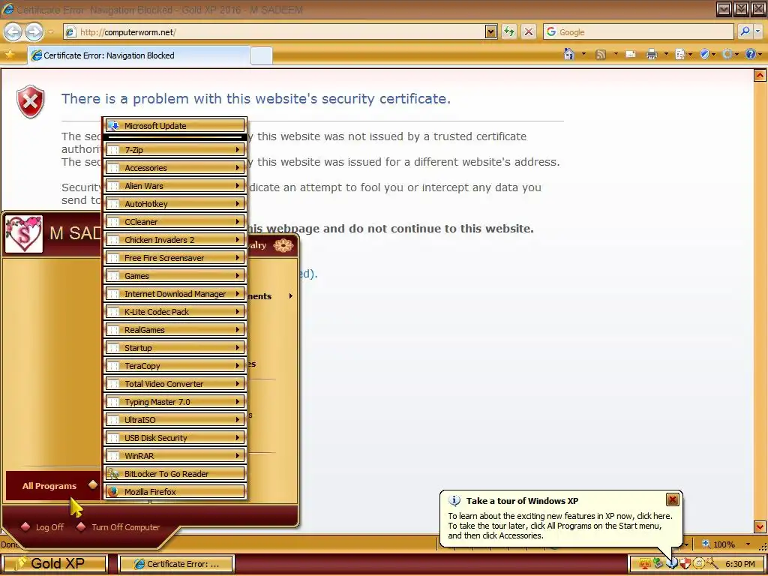Open the UltraISO program folder
768x576 pixels.
[x=175, y=420]
